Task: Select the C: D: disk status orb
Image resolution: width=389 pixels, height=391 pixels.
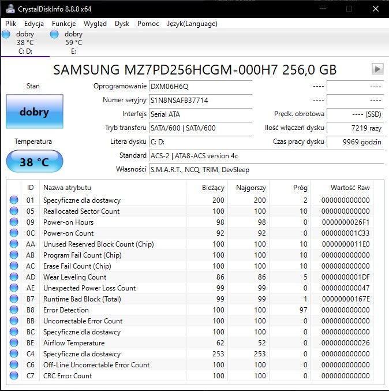Action: (6, 35)
